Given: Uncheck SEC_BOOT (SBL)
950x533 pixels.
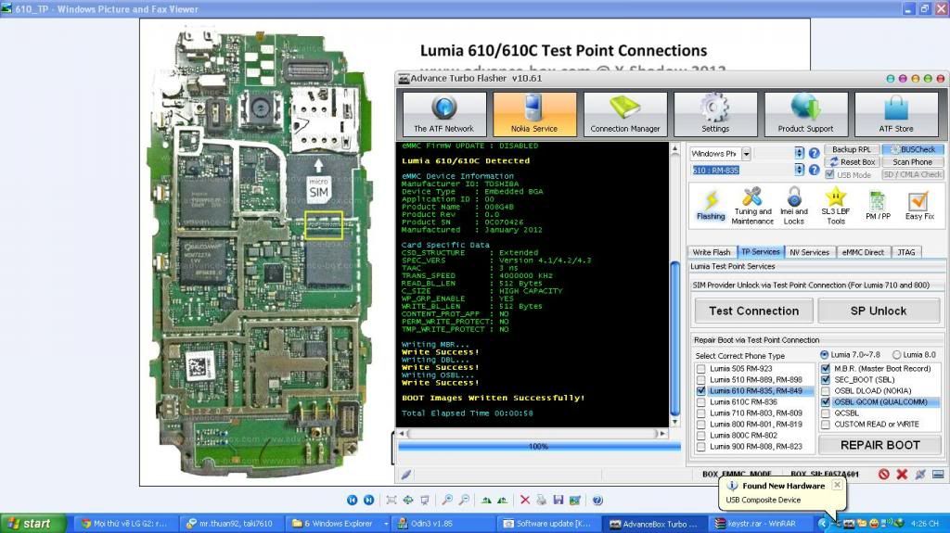Looking at the screenshot, I should point(825,380).
